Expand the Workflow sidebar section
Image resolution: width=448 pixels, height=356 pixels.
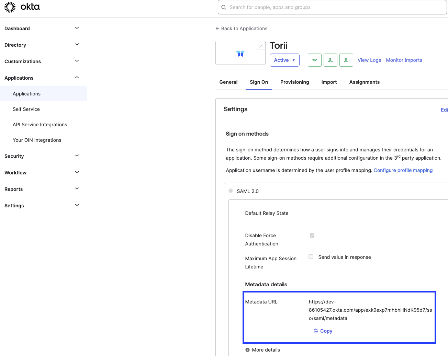click(77, 172)
